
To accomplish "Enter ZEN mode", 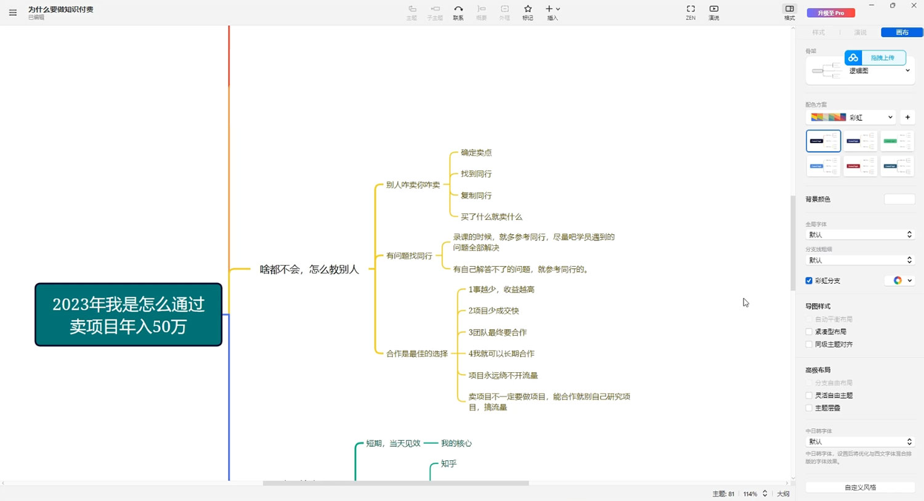I will pos(690,12).
